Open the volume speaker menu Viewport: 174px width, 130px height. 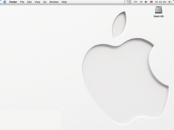pos(146,2)
